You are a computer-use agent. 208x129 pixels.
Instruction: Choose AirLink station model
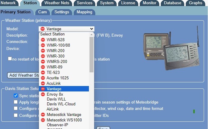pyautogui.click(x=64, y=109)
